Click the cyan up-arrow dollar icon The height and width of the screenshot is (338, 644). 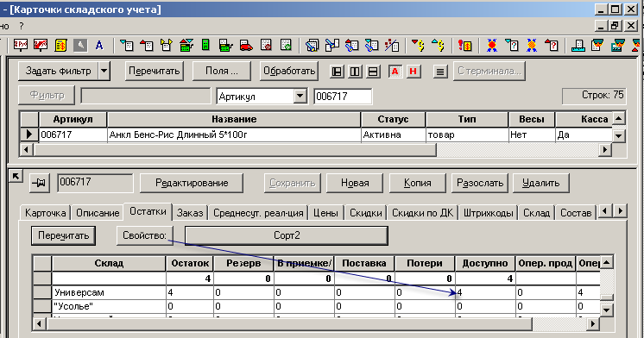click(x=438, y=45)
